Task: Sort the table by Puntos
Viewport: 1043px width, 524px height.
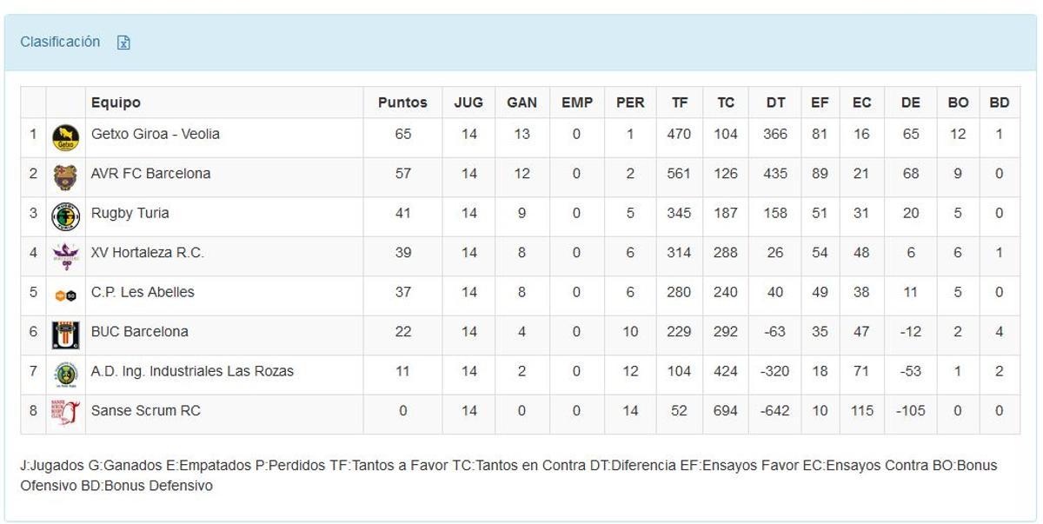Action: (x=402, y=102)
